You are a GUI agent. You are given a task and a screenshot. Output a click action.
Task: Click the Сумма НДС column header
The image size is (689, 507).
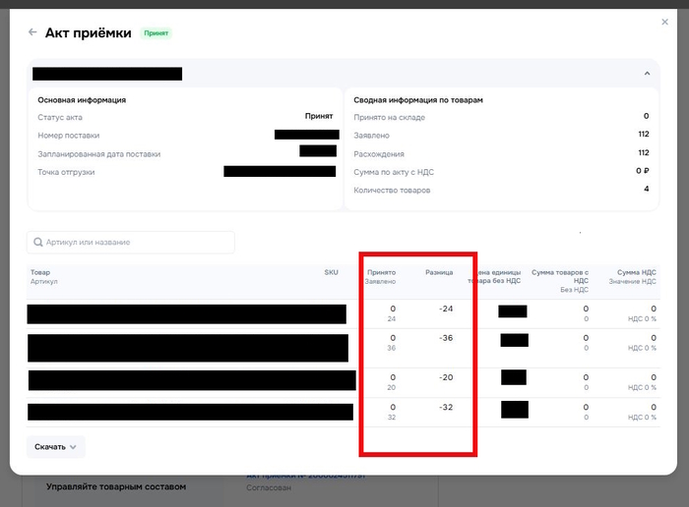(636, 272)
